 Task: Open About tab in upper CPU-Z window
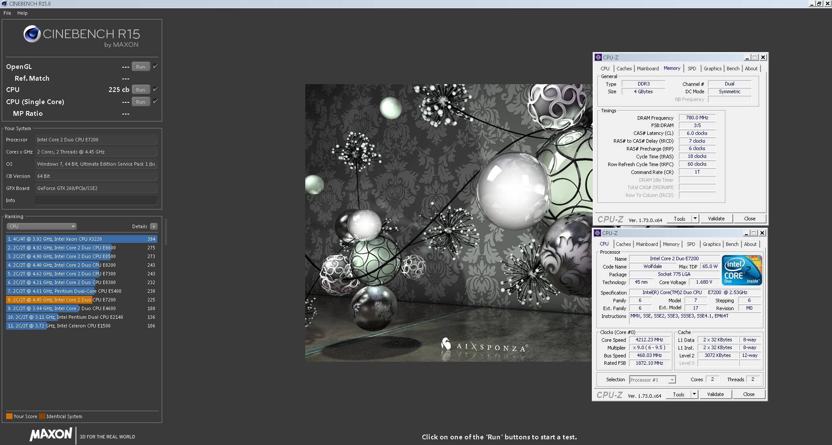point(751,69)
